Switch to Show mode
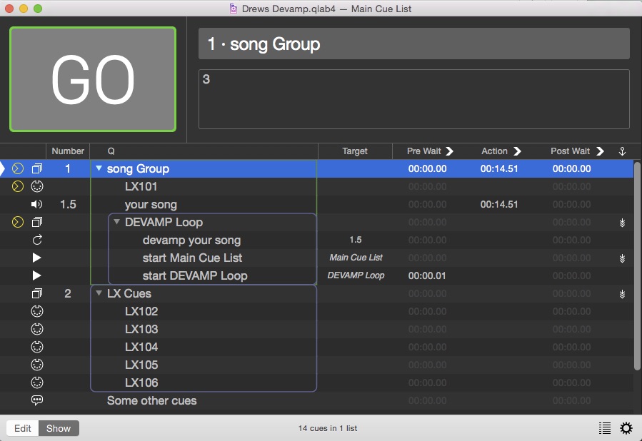 tap(59, 428)
